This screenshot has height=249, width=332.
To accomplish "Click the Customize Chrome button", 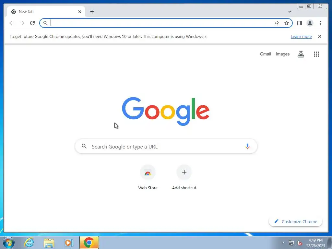I will 295,221.
